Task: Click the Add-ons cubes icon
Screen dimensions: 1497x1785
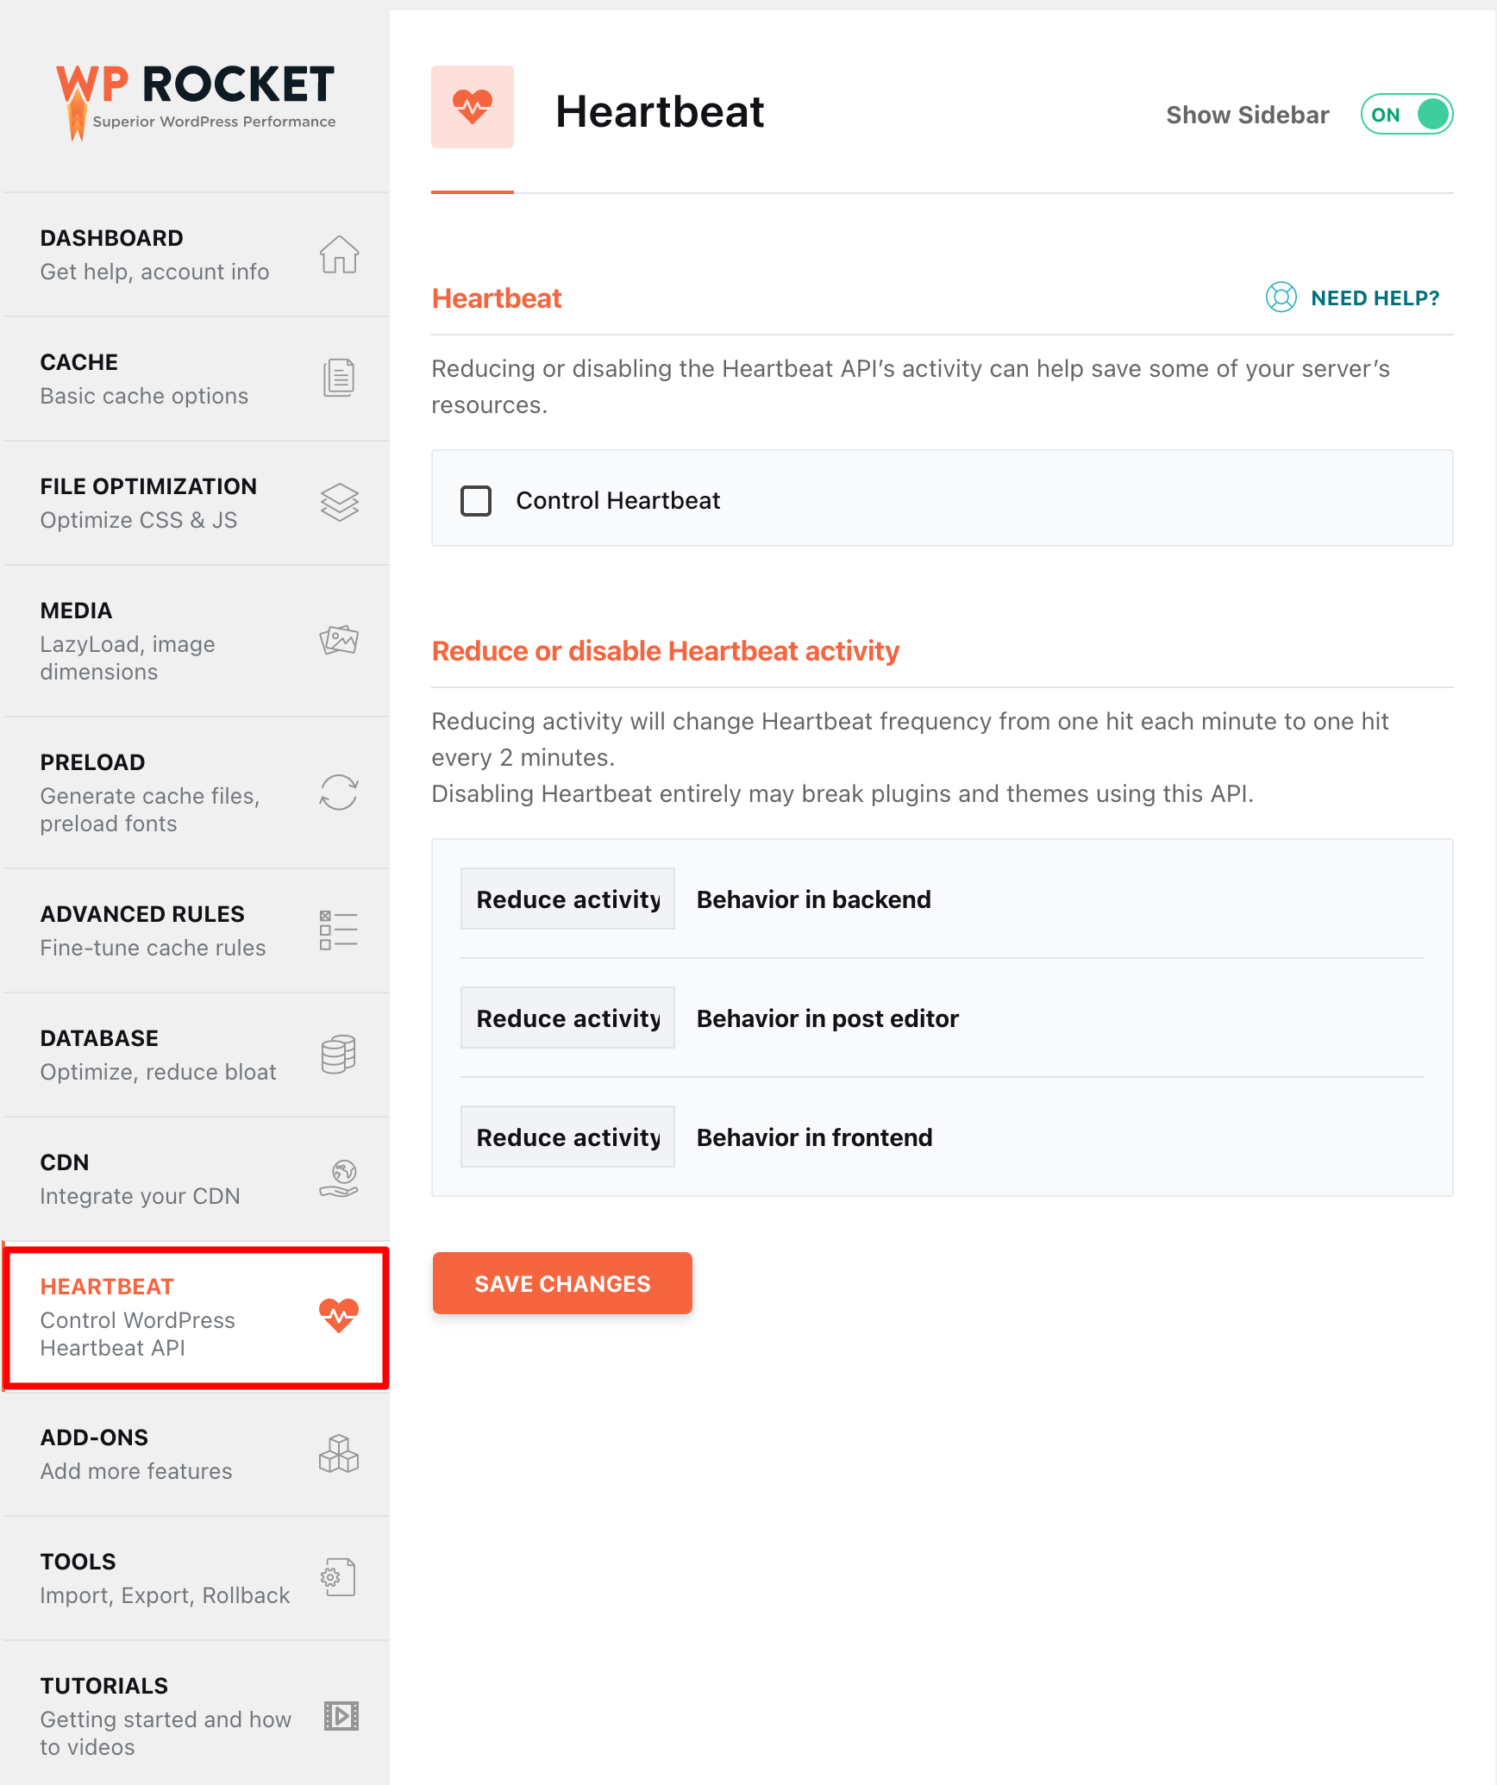Action: (x=339, y=1454)
